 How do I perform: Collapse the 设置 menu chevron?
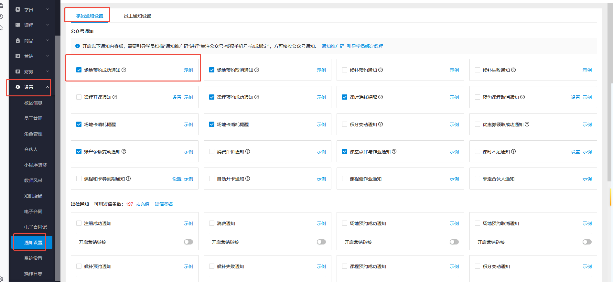(x=48, y=87)
